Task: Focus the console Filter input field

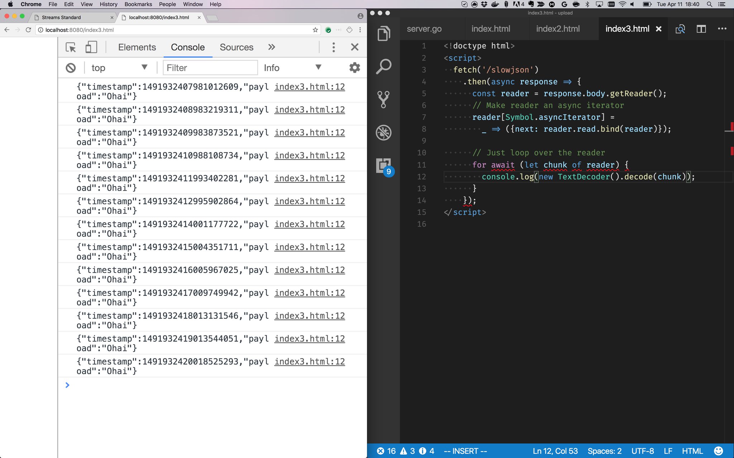Action: 210,68
